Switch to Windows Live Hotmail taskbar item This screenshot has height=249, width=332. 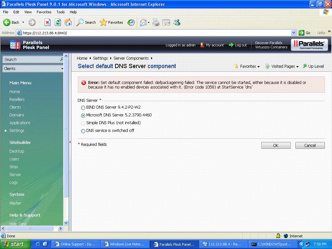tap(125, 244)
